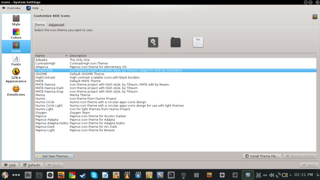Click the Get New Themes button
The width and height of the screenshot is (320, 180).
coord(51,156)
